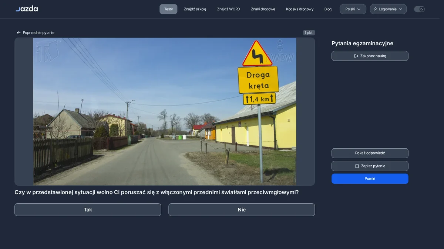Expand the Polski language dropdown
The height and width of the screenshot is (249, 444).
point(353,9)
